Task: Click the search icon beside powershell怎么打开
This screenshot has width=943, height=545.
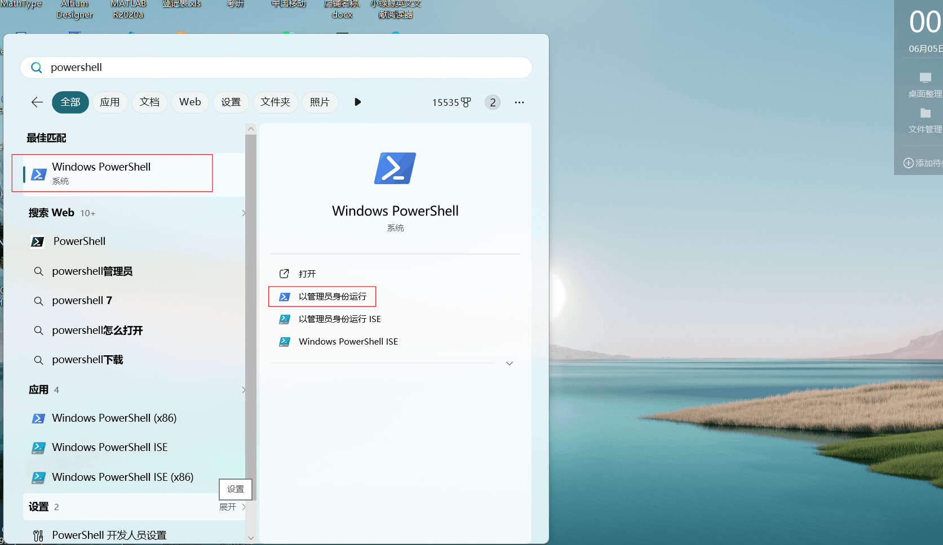Action: [38, 330]
